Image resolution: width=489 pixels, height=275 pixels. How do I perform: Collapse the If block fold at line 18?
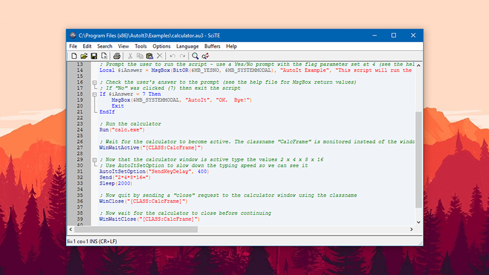coord(95,95)
